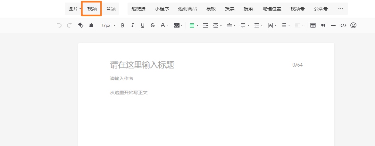Click the 视频 video menu item

click(92, 9)
